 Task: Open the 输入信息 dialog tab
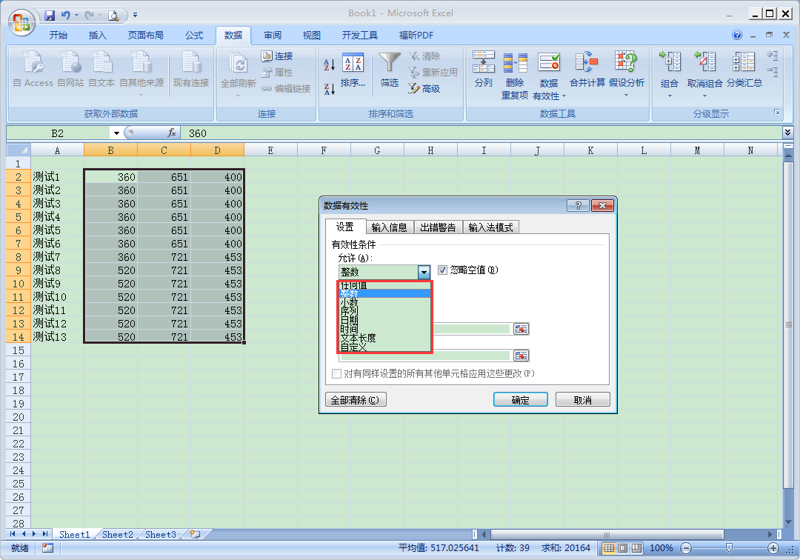390,227
